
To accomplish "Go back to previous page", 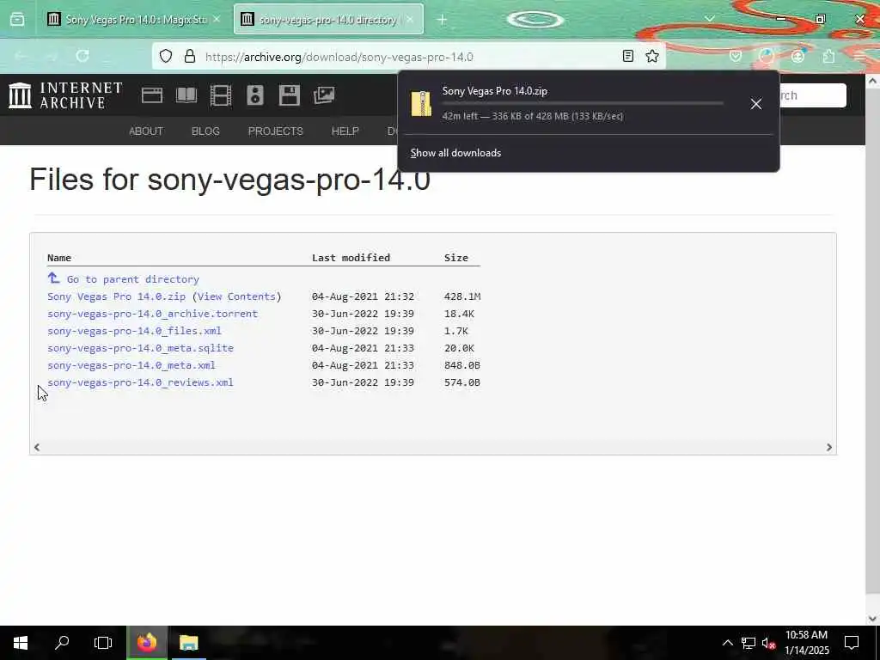I will pyautogui.click(x=21, y=56).
